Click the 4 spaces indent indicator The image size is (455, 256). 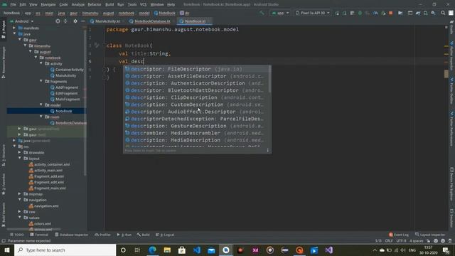(416, 241)
